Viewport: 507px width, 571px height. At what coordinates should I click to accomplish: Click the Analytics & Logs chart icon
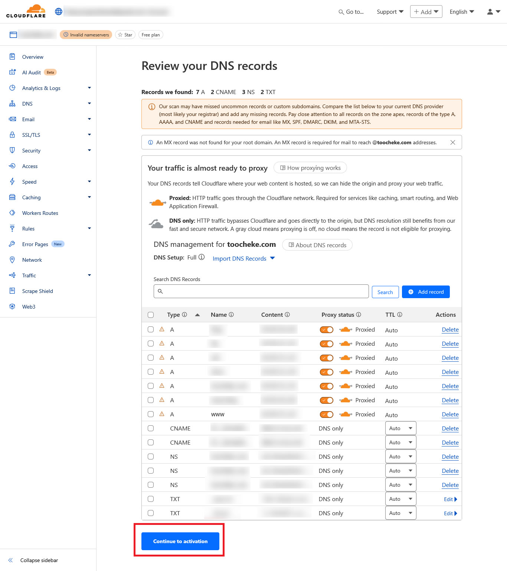(12, 88)
